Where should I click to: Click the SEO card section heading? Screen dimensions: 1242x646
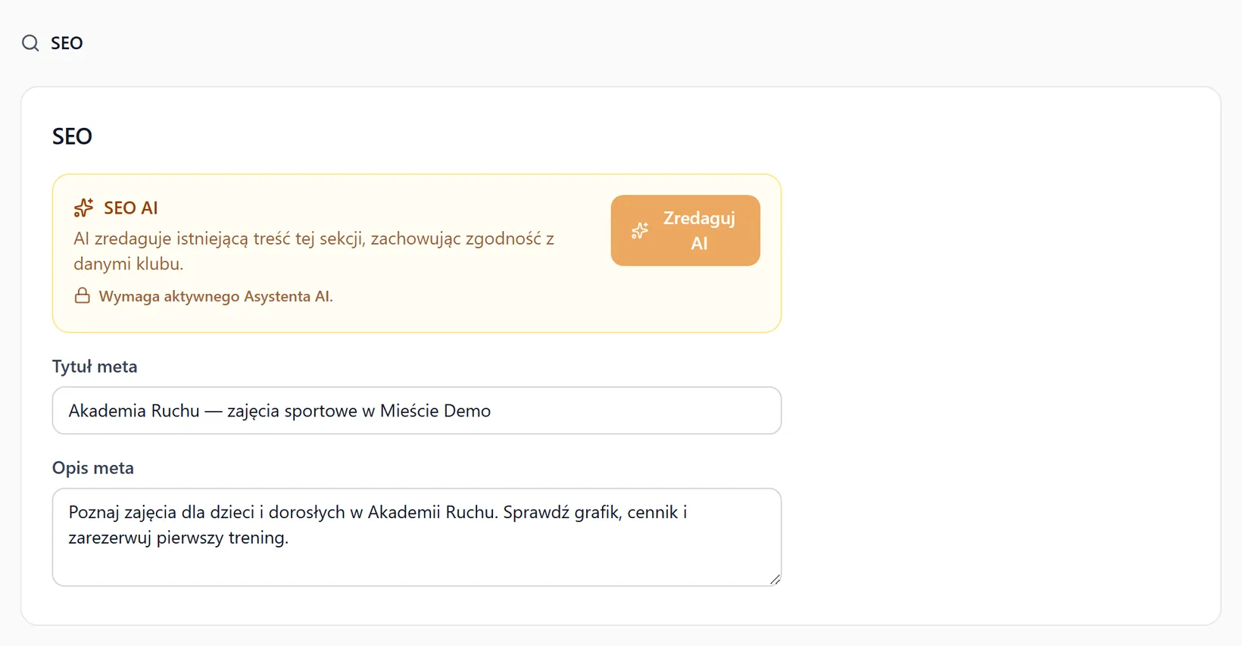click(72, 136)
